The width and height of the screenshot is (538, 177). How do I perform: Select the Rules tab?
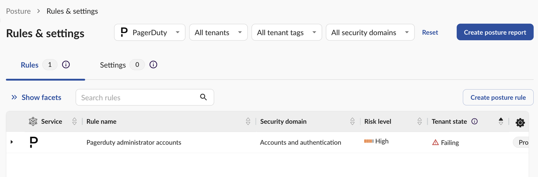click(29, 65)
